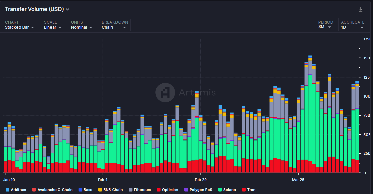The height and width of the screenshot is (194, 373).
Task: Click the Mar 25 x-axis label
Action: [x=298, y=180]
